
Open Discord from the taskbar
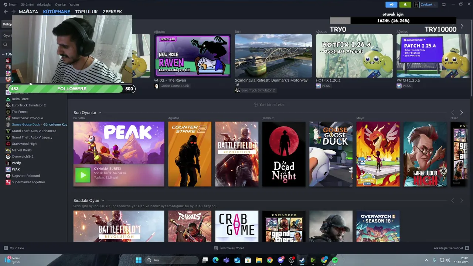click(x=280, y=260)
